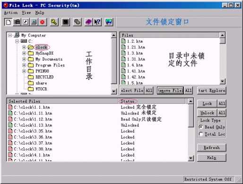Click the WTOCR folder icon
Viewport: 243px width, 184px height.
pyautogui.click(x=31, y=89)
